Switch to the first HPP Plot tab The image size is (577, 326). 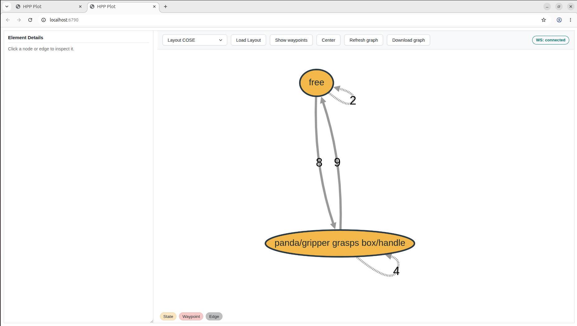coord(48,7)
